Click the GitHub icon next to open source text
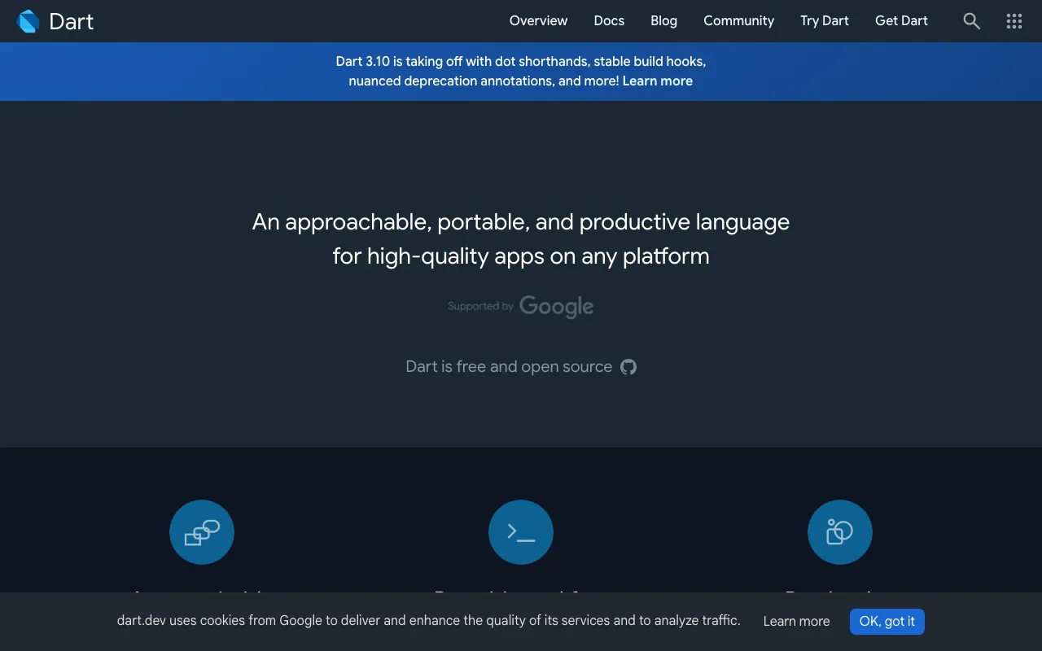This screenshot has width=1042, height=651. coord(628,367)
